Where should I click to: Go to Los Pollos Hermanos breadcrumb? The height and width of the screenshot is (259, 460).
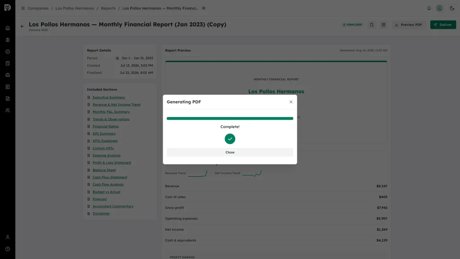(x=75, y=8)
